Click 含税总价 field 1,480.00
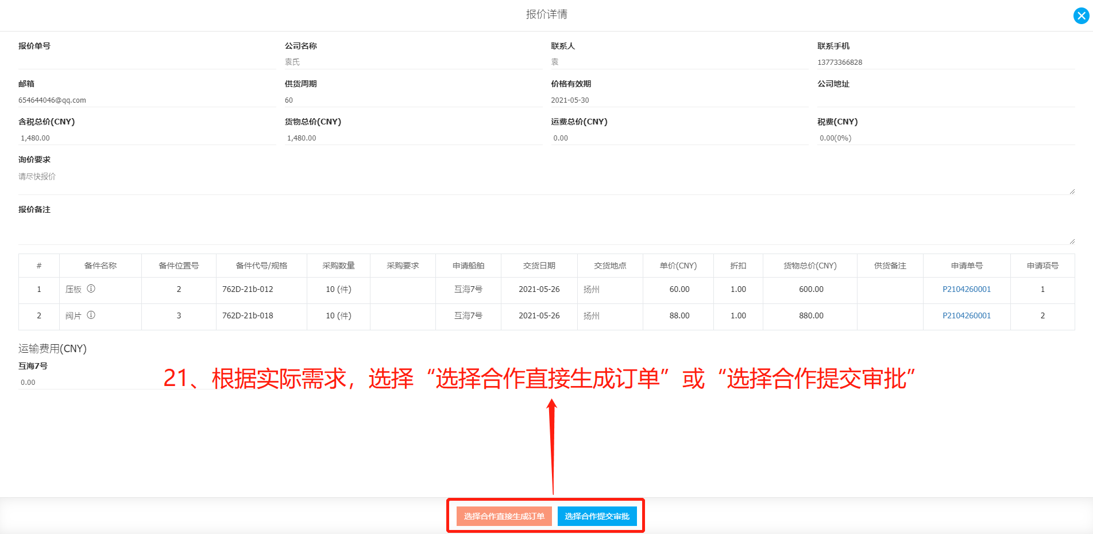Image resolution: width=1093 pixels, height=534 pixels. (147, 138)
